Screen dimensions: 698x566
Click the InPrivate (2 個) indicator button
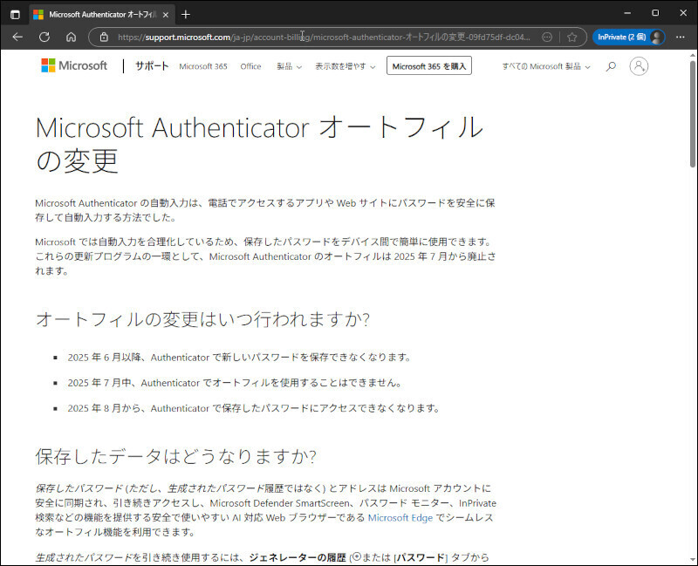[x=628, y=37]
